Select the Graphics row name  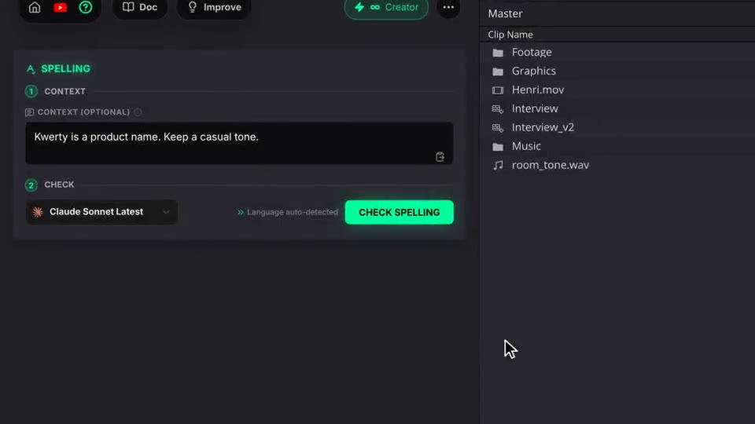point(533,71)
